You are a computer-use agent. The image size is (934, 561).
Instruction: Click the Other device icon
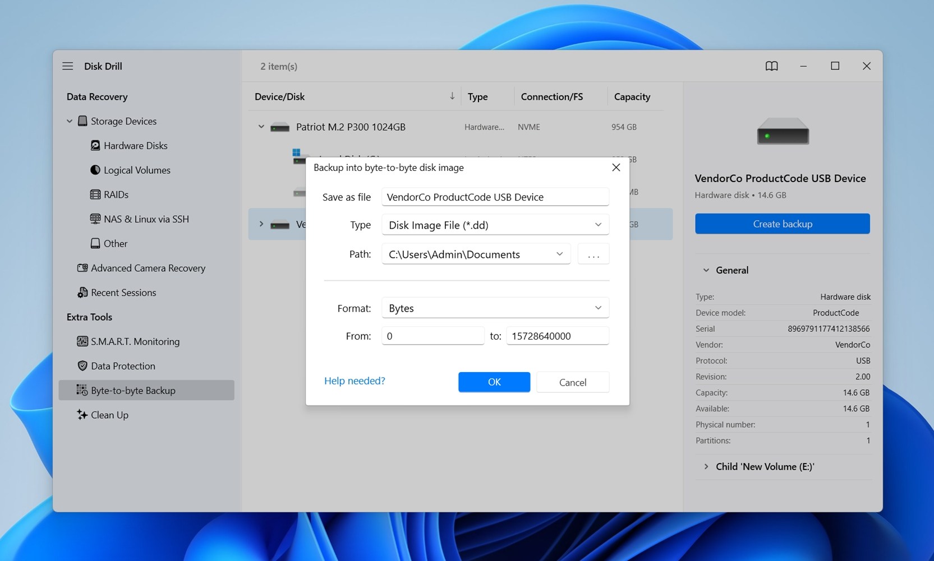pos(95,243)
